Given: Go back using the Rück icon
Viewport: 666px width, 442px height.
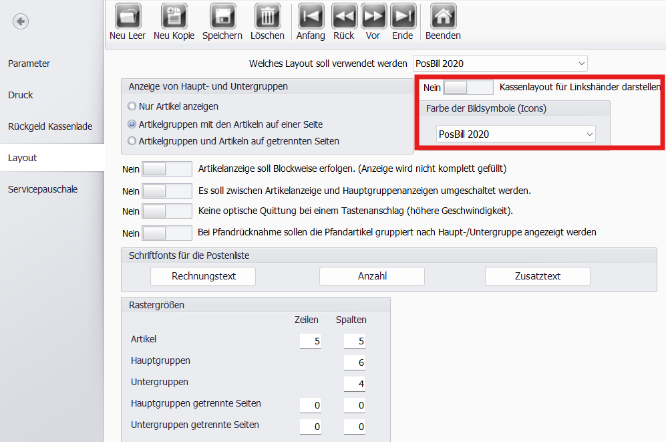Looking at the screenshot, I should pos(344,16).
